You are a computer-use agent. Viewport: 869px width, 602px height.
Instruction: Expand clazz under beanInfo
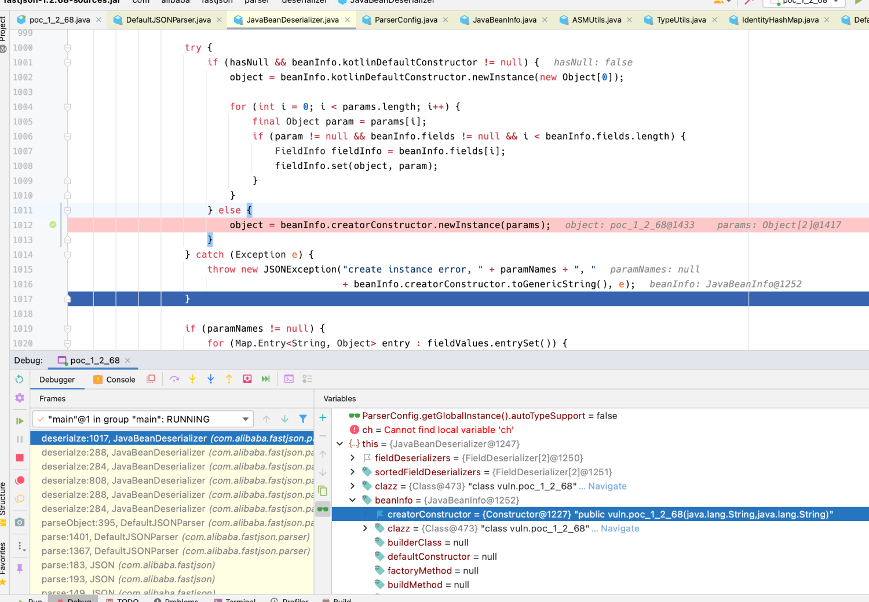click(365, 528)
